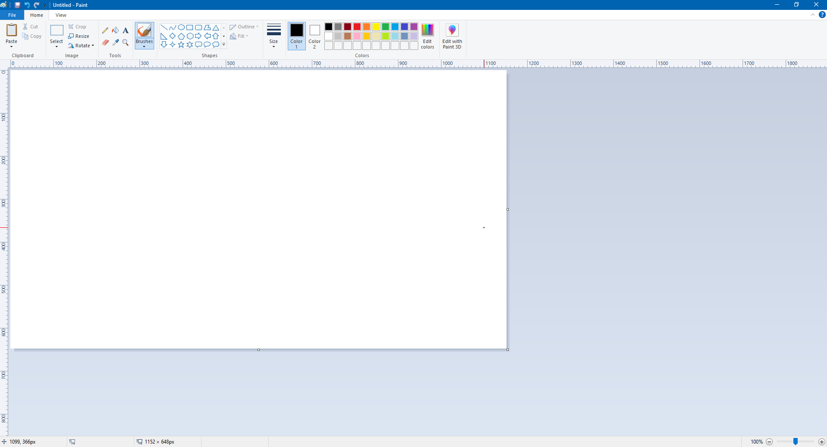Image resolution: width=827 pixels, height=447 pixels.
Task: Collapse the ribbon with chevron
Action: tap(813, 15)
